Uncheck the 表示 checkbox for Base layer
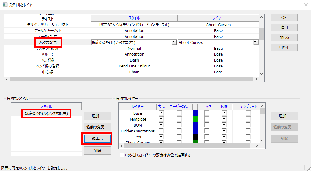 [x=161, y=113]
